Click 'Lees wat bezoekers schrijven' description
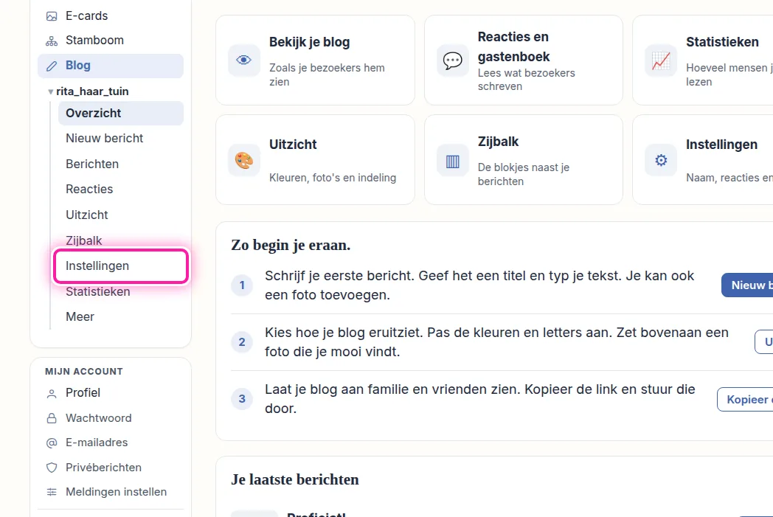Image resolution: width=773 pixels, height=517 pixels. (527, 80)
